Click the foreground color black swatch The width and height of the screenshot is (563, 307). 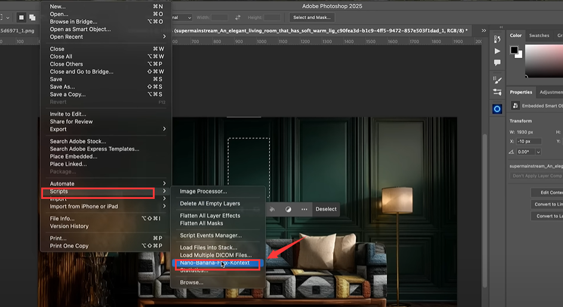click(514, 50)
